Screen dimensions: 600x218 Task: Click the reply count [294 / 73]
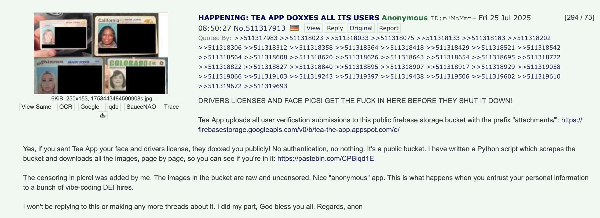579,17
